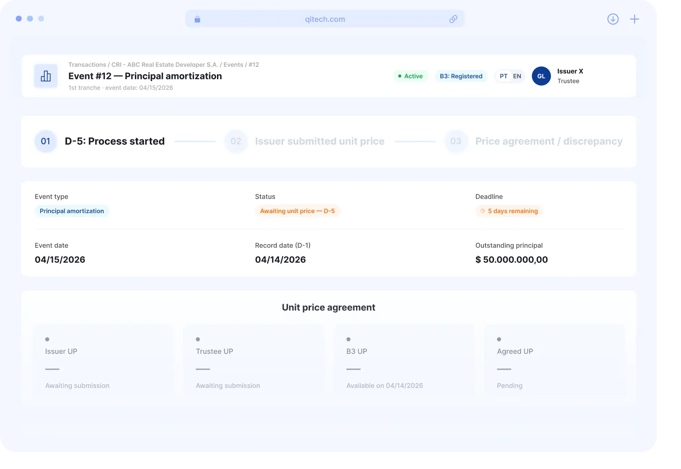Switch language to EN
Screen dimensions: 681x469
click(x=517, y=76)
